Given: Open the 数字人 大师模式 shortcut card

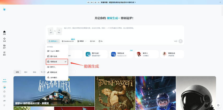Looking at the screenshot, I should pyautogui.click(x=147, y=54).
